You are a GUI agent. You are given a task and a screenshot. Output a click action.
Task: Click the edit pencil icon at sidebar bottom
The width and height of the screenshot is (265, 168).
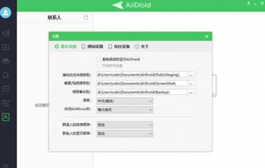click(x=6, y=166)
